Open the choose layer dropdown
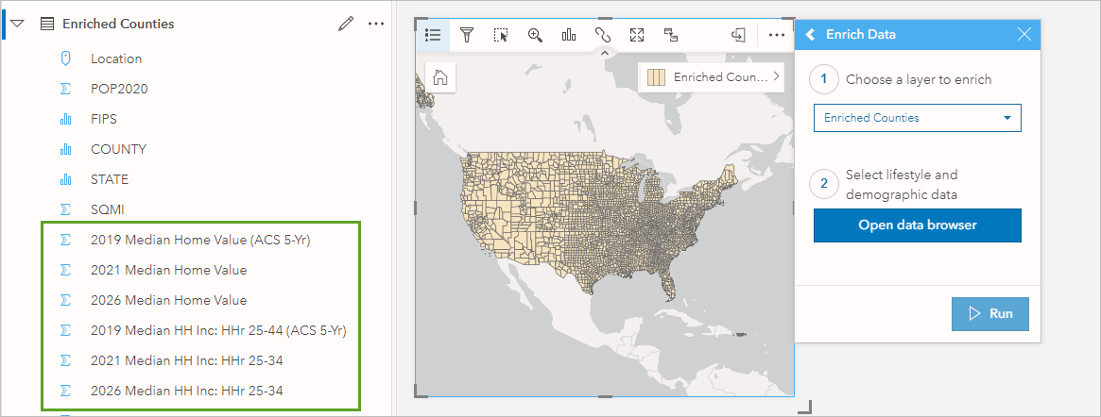This screenshot has height=417, width=1101. (917, 118)
